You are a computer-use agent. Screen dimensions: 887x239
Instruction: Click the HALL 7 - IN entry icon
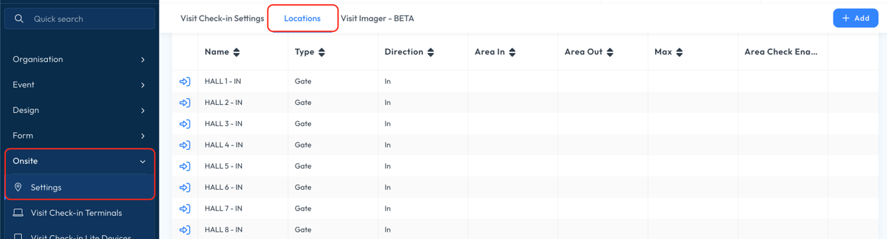pos(185,209)
